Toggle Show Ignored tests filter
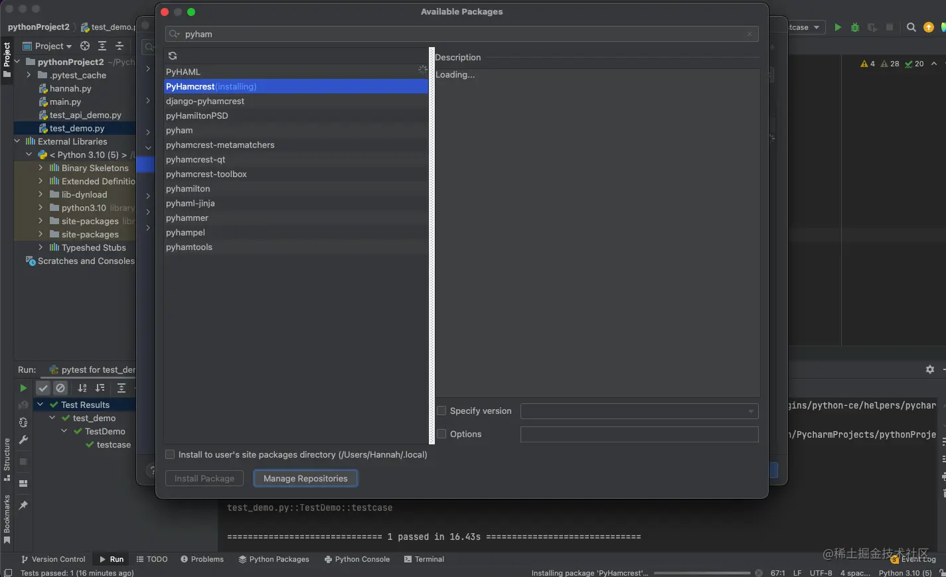Viewport: 946px width, 577px height. tap(60, 388)
